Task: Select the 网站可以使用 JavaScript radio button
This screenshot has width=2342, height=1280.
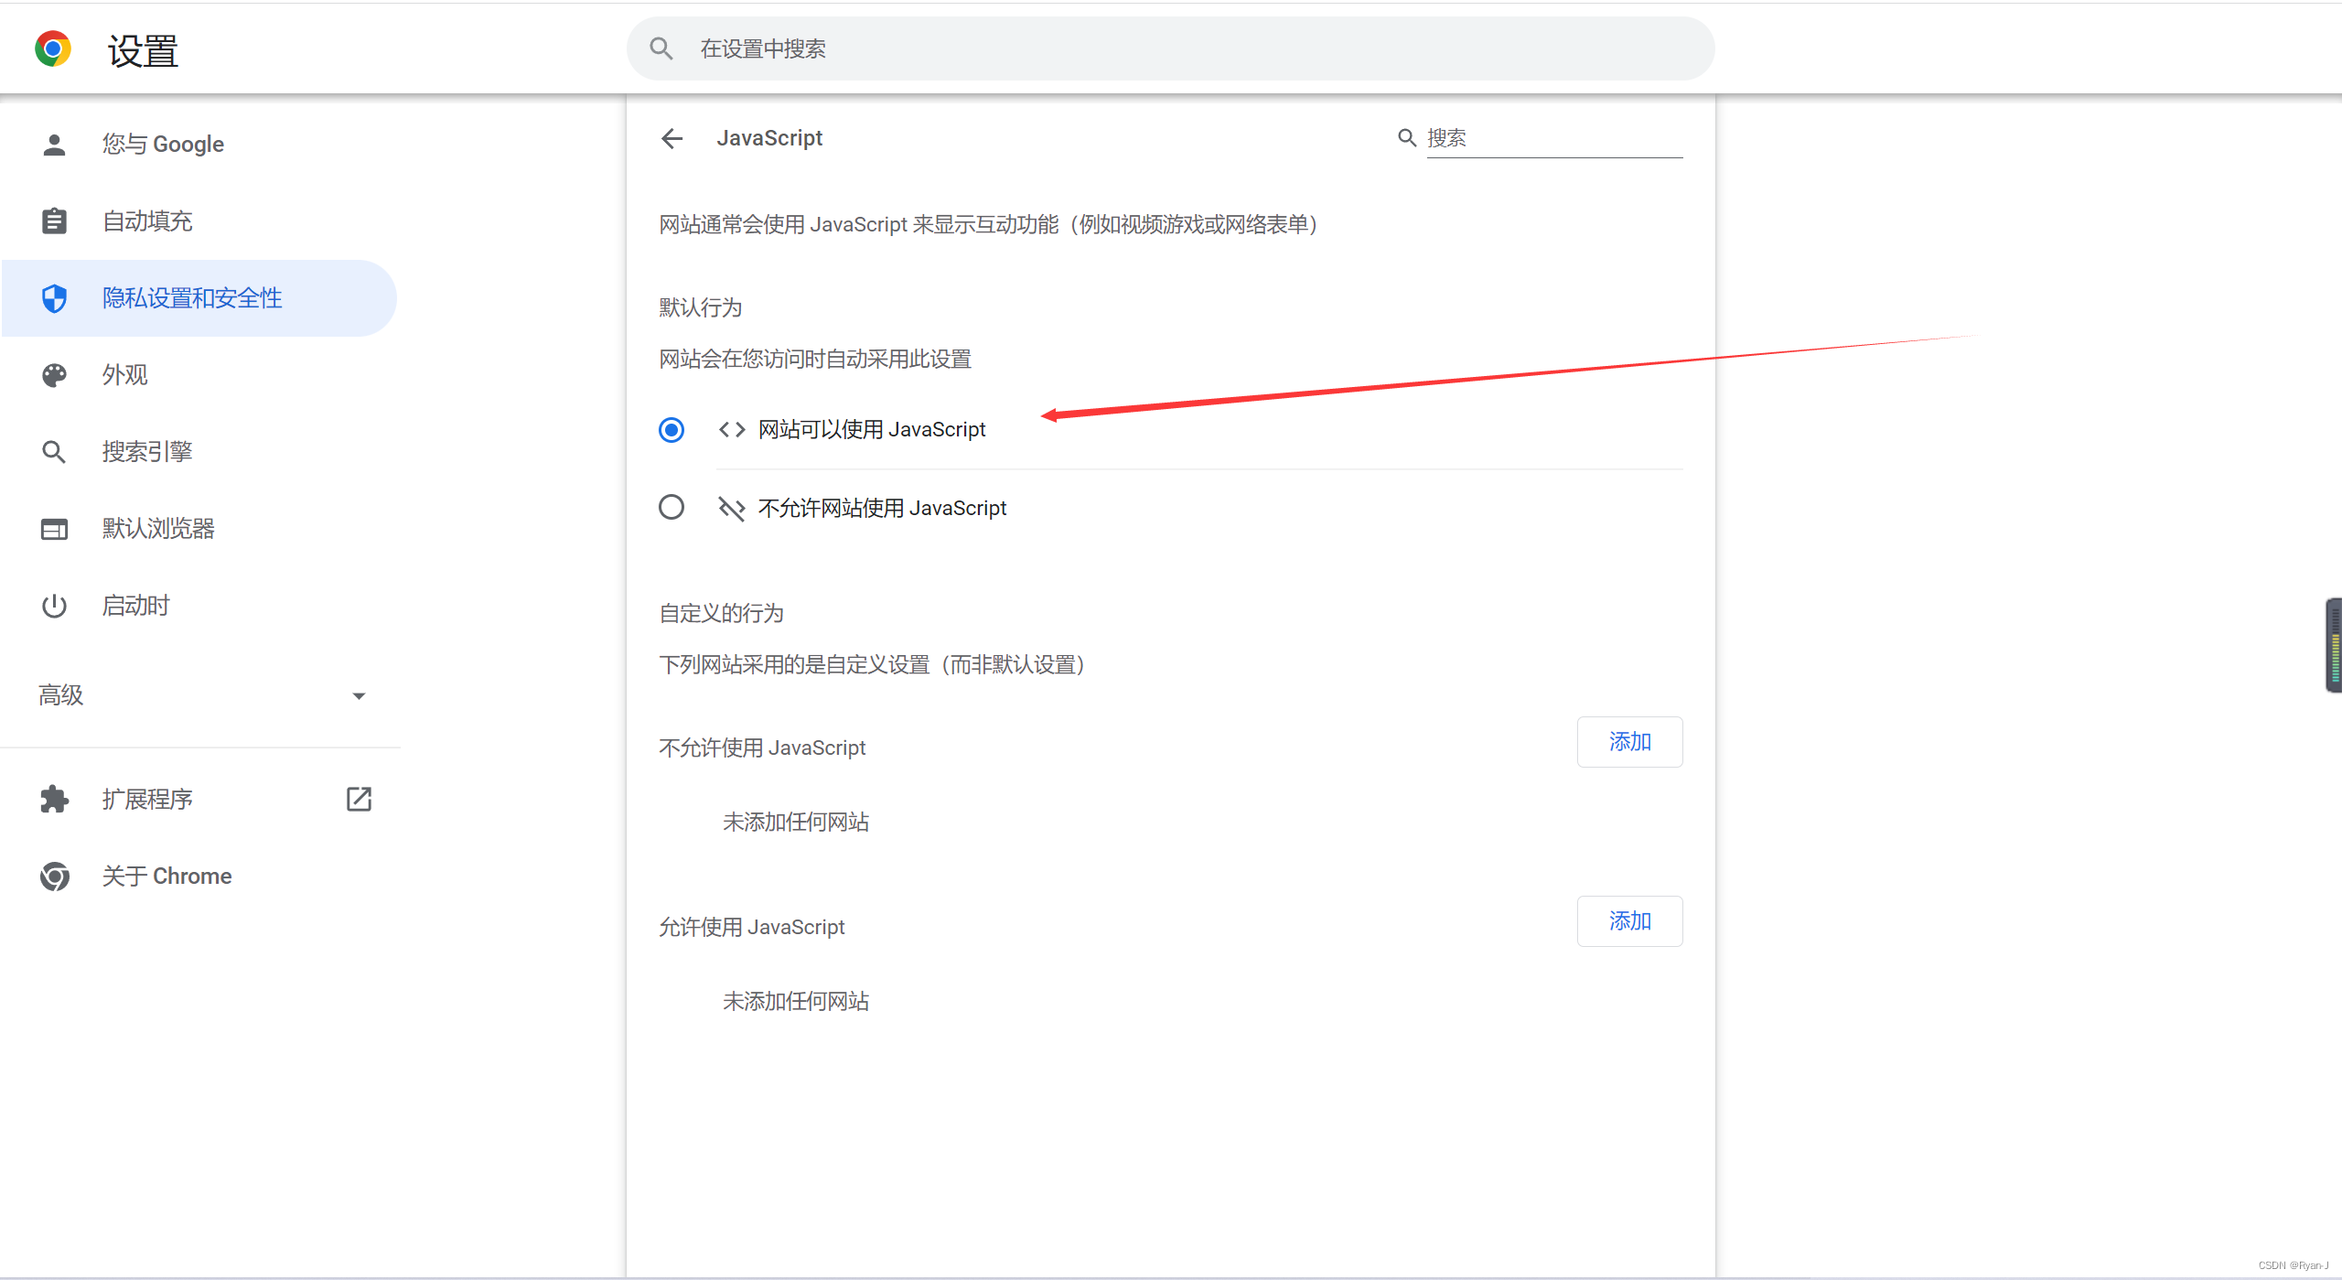Action: point(671,429)
